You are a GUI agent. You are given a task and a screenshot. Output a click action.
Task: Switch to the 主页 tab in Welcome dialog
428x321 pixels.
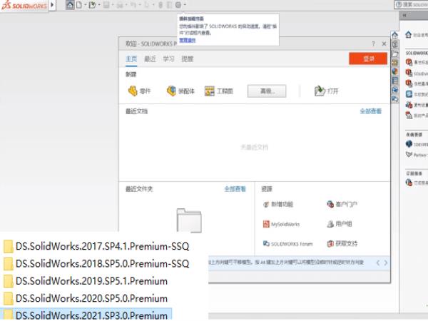point(131,59)
